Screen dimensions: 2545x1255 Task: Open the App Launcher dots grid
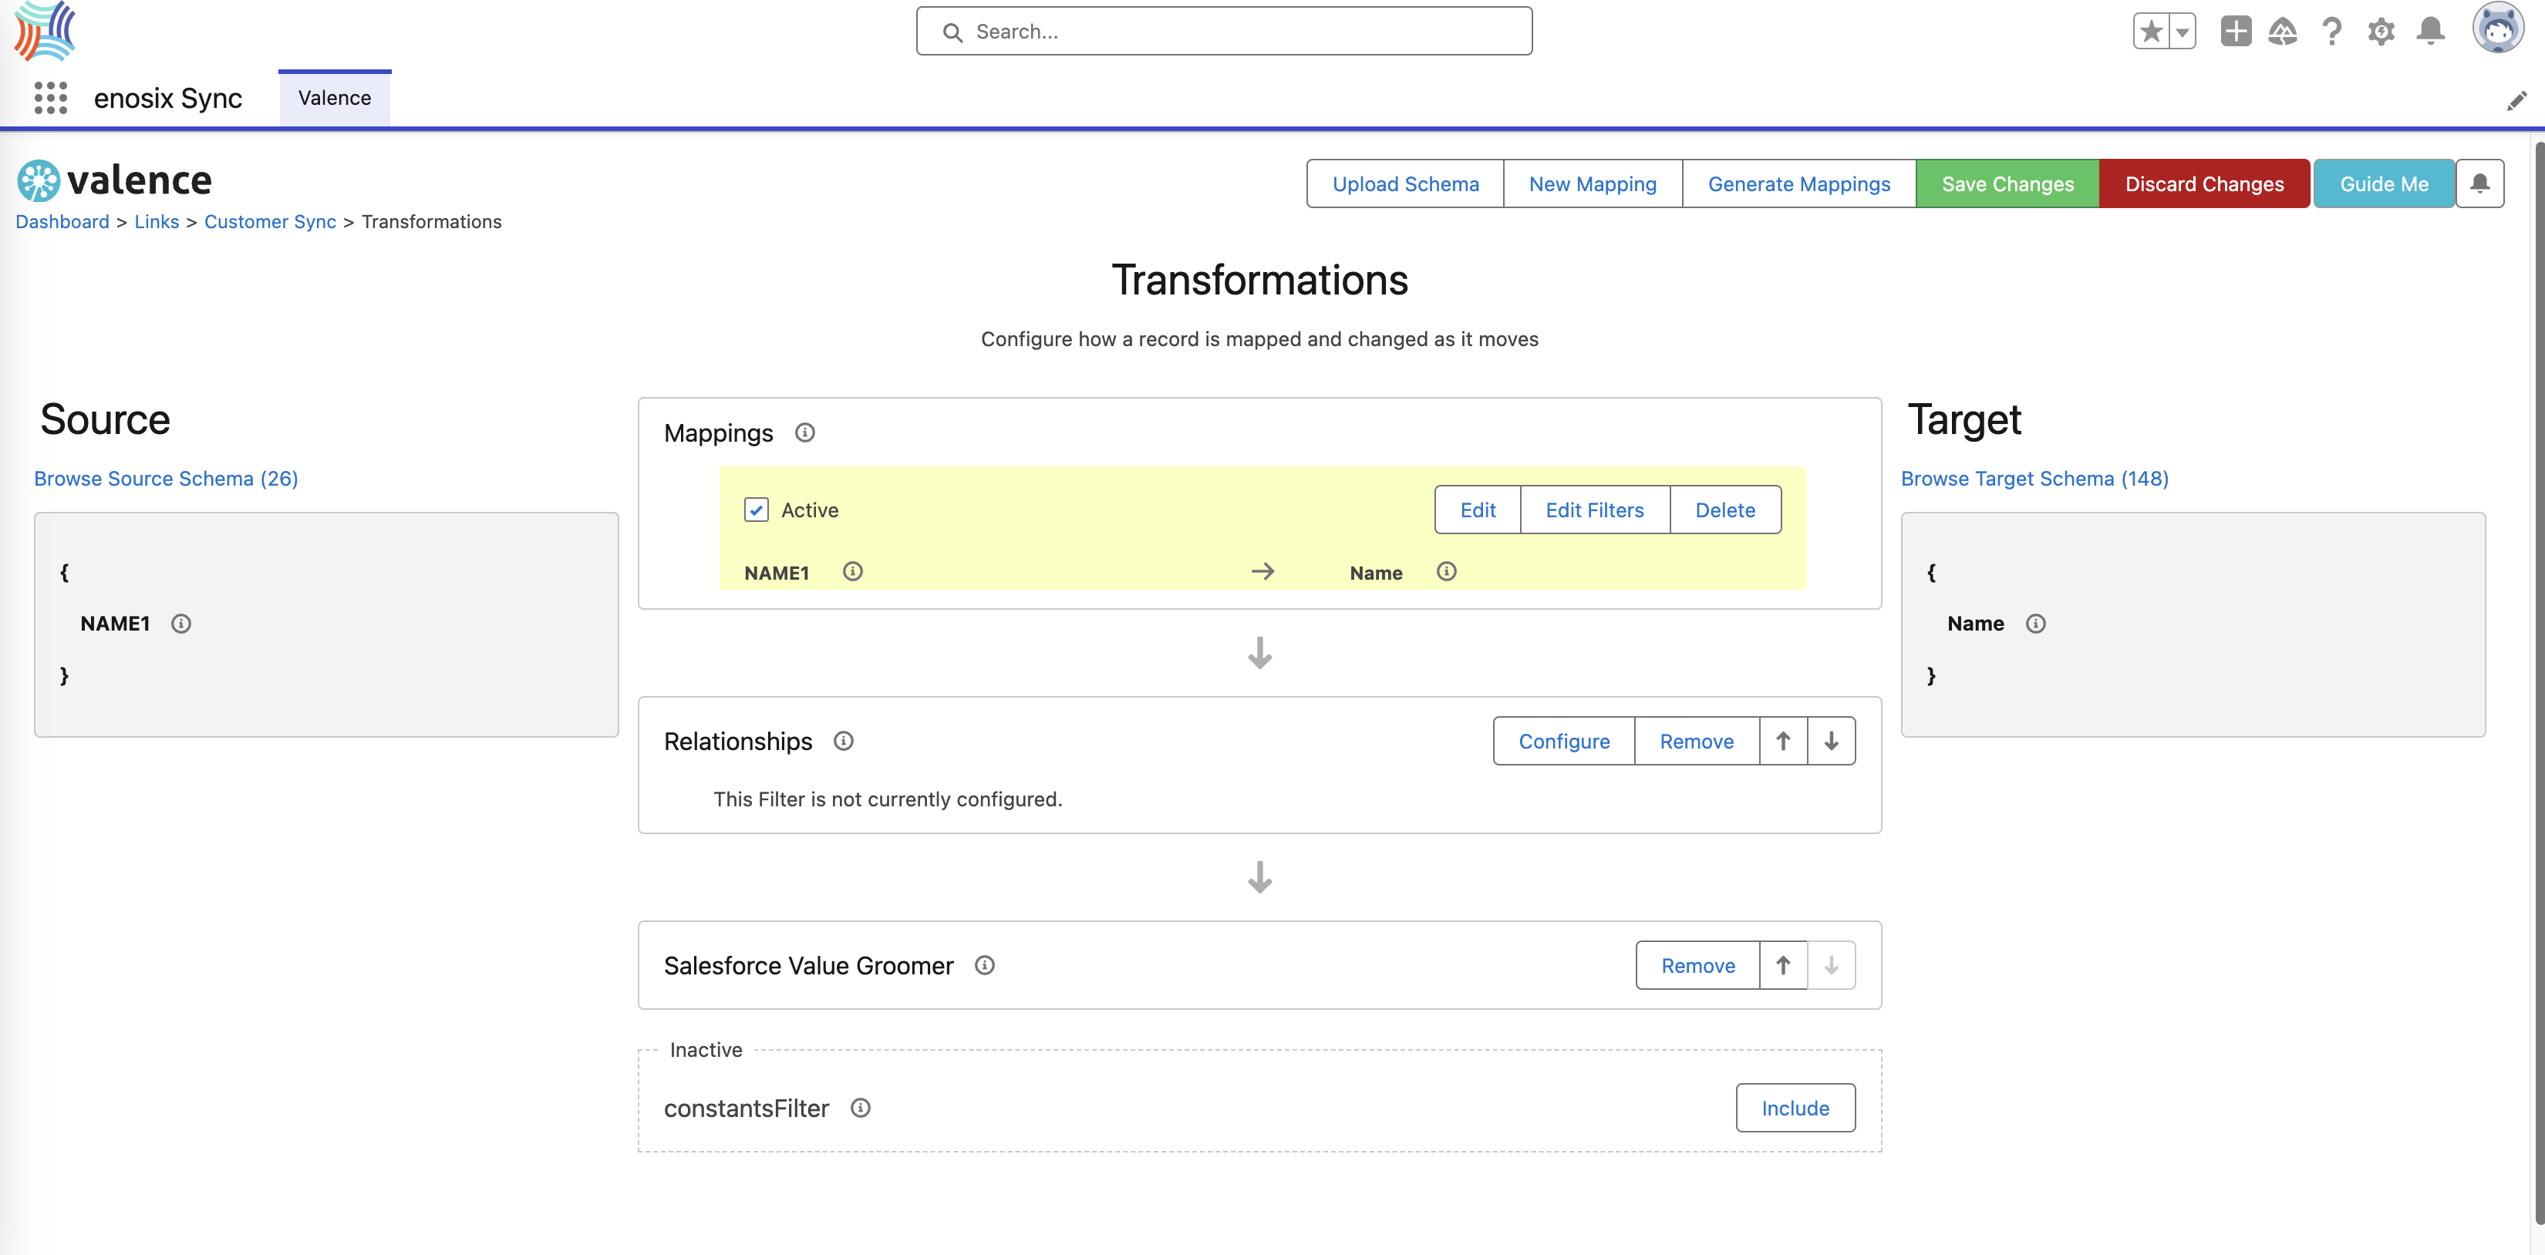click(50, 98)
